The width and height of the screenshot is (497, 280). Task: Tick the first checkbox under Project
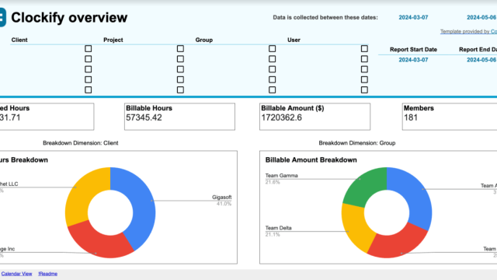tap(180, 48)
